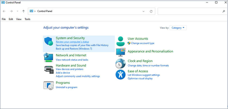Image resolution: width=228 pixels, height=109 pixels.
Task: Click View network status and tasks
Action: click(x=72, y=60)
